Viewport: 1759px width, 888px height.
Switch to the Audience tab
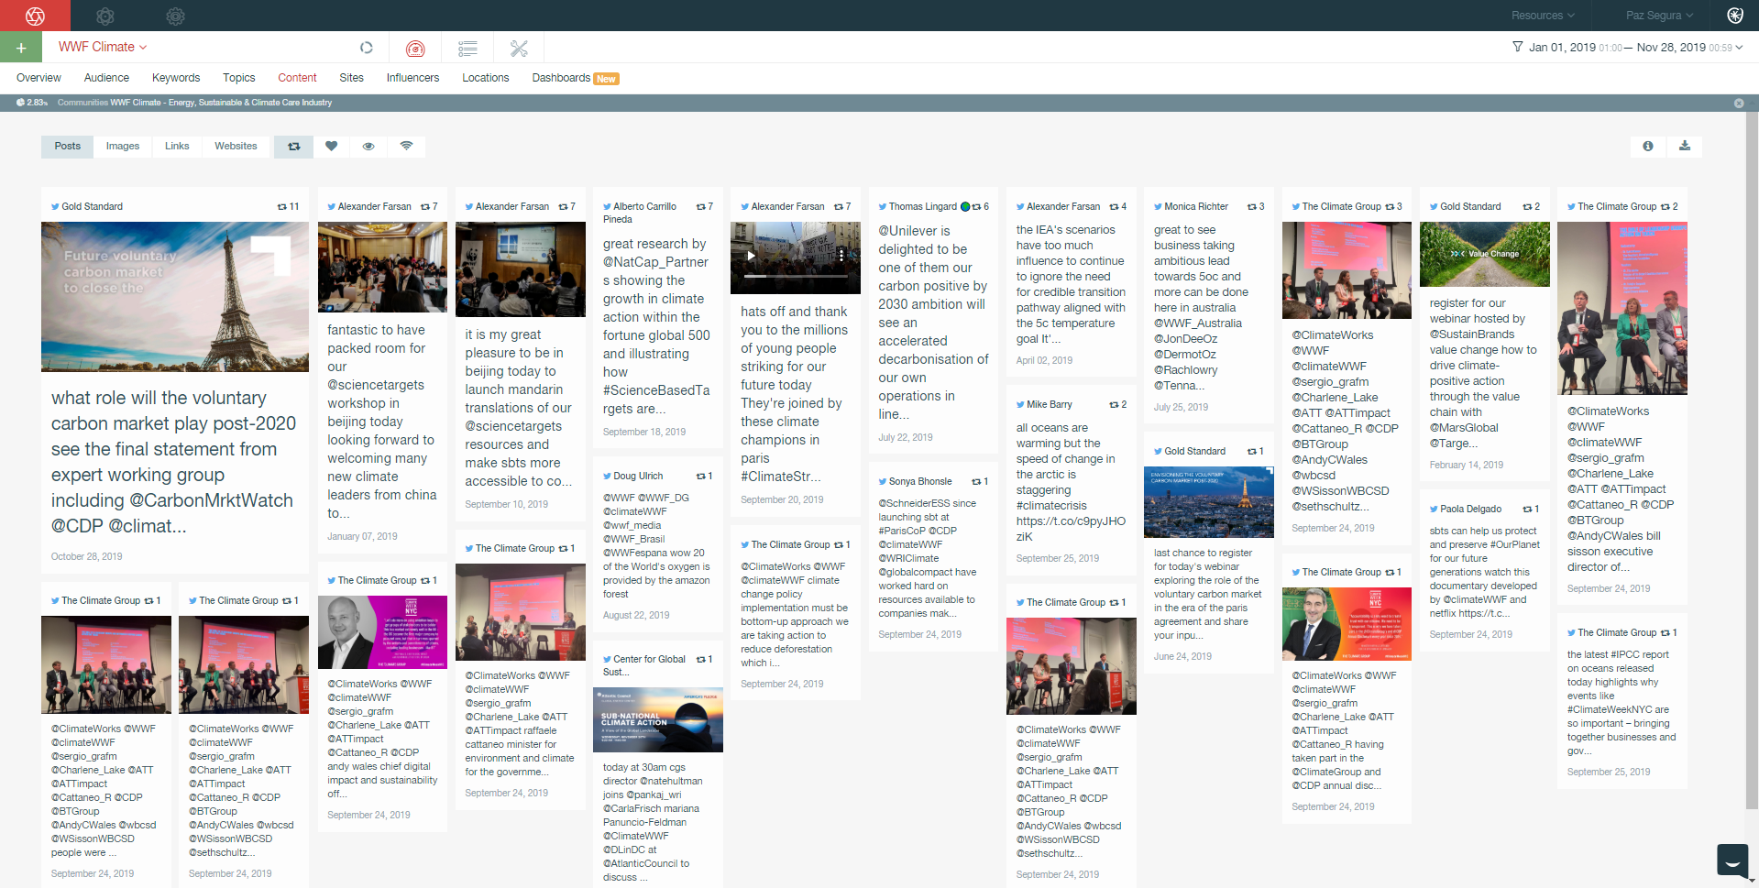pyautogui.click(x=106, y=78)
